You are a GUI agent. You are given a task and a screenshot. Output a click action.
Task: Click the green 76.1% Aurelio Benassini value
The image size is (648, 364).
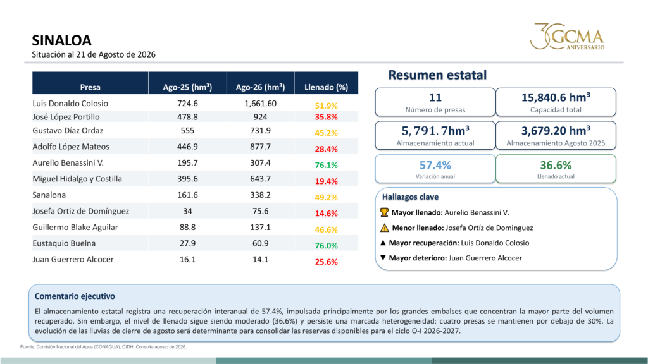point(326,165)
